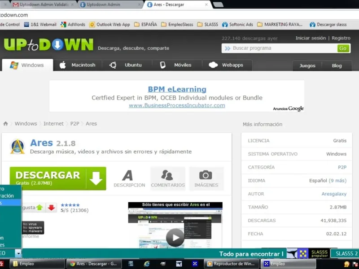Viewport: 359px width, 269px height.
Task: Switch to Ares - Descargar Chrome taskbar button
Action: tap(94, 264)
